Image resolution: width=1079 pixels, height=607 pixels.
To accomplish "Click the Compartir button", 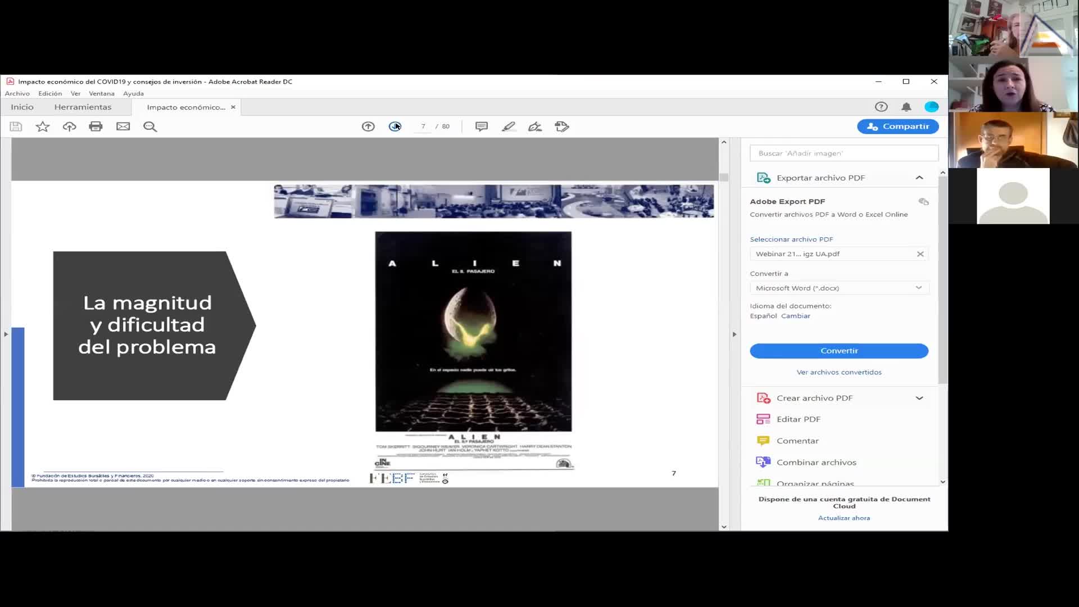I will [898, 126].
